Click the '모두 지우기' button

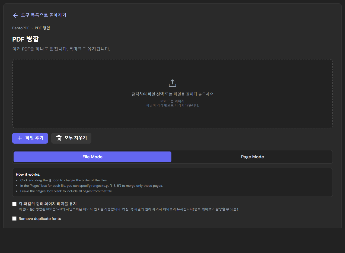pyautogui.click(x=71, y=138)
